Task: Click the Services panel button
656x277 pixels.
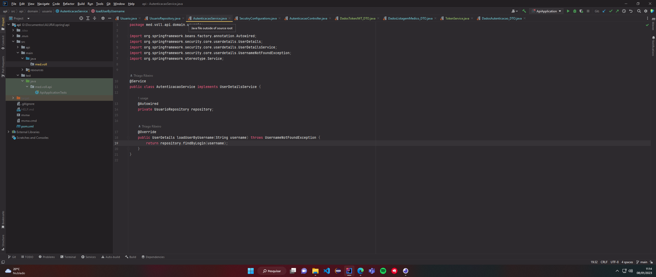Action: pos(89,257)
